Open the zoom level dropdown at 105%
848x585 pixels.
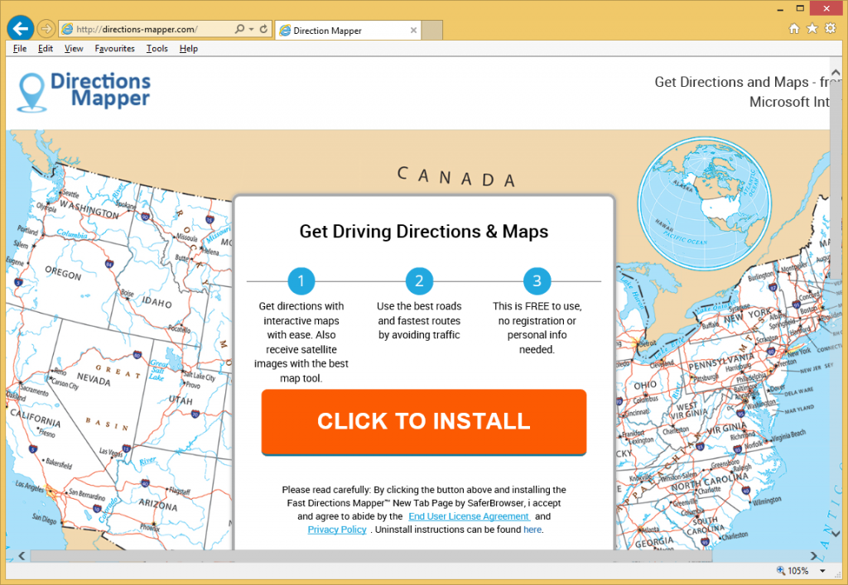(822, 571)
